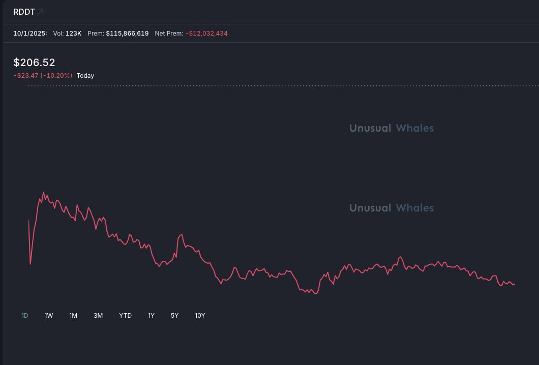Click the Vol 123K figure
The height and width of the screenshot is (365, 539).
point(73,34)
